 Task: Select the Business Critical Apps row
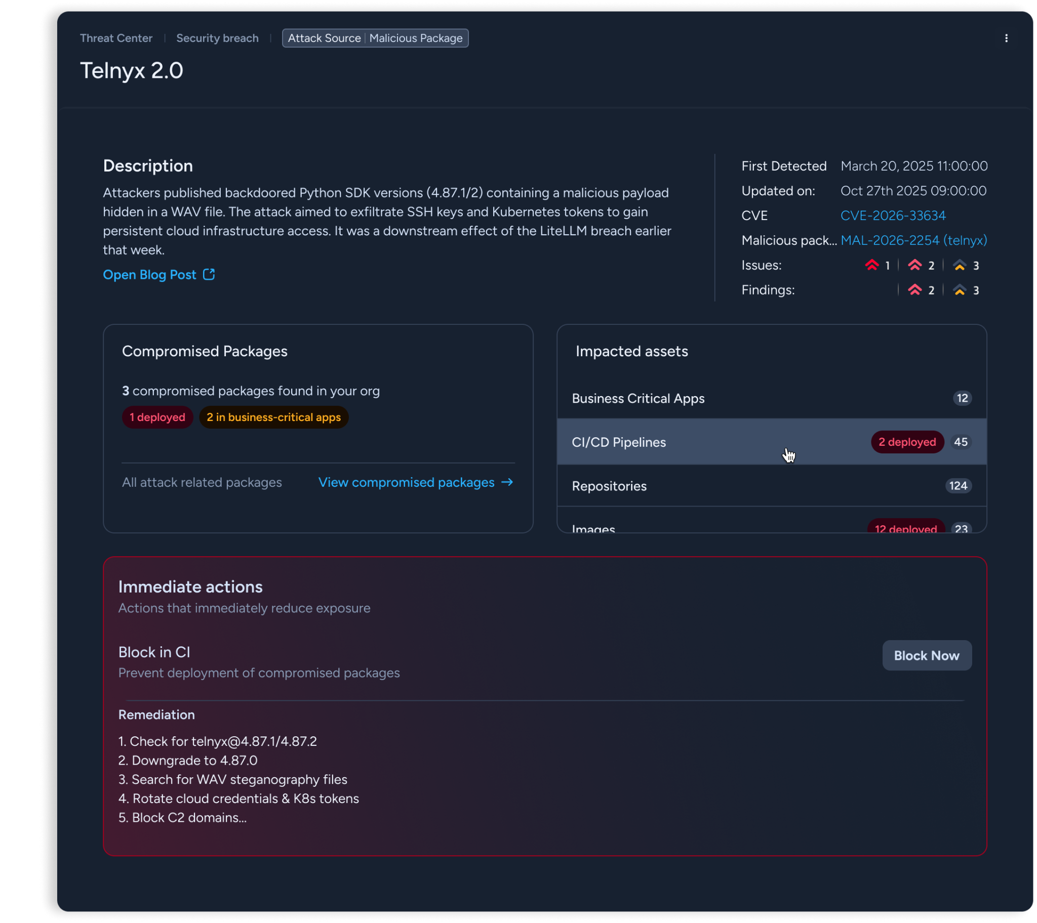pos(772,398)
